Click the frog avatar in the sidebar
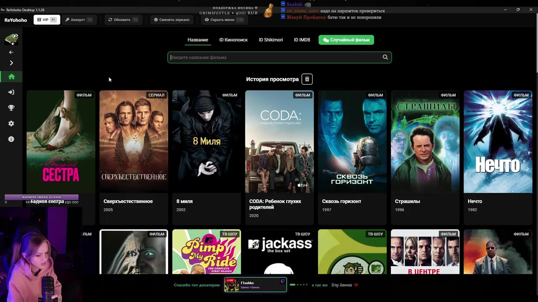The height and width of the screenshot is (302, 538). pos(11,39)
